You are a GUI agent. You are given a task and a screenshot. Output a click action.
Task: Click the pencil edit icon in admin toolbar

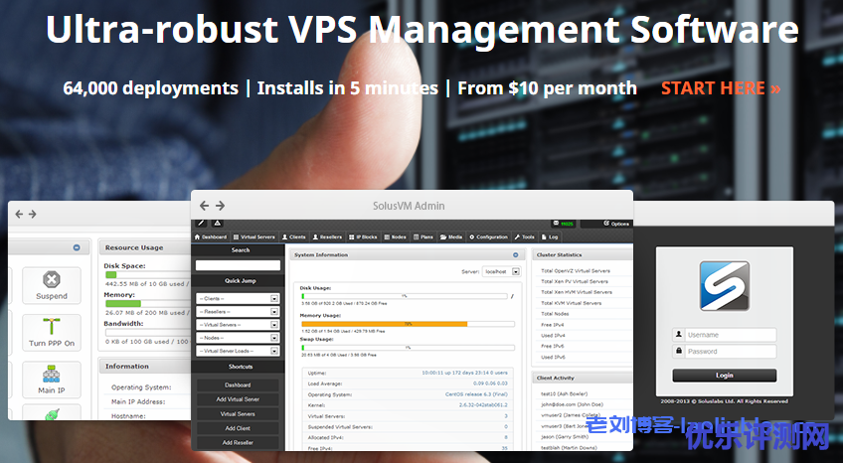pyautogui.click(x=201, y=224)
